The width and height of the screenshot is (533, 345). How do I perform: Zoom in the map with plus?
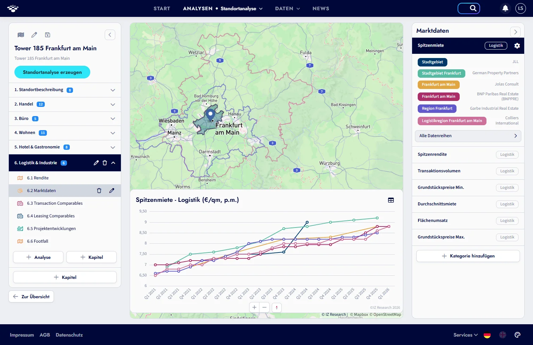coord(254,307)
